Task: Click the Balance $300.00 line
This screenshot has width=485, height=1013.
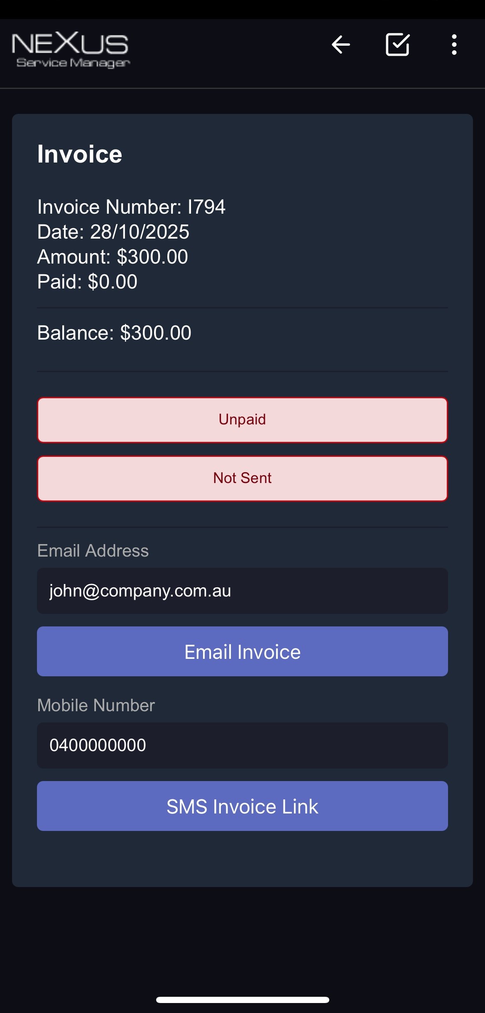Action: pyautogui.click(x=114, y=333)
